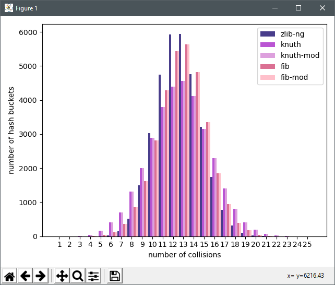Save the figure to disk
This screenshot has height=285, width=335.
point(115,276)
